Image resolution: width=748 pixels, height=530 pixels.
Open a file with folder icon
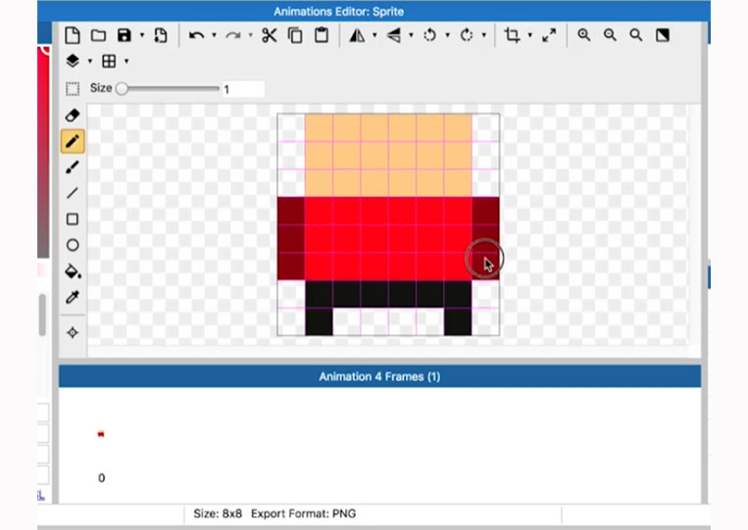point(98,35)
